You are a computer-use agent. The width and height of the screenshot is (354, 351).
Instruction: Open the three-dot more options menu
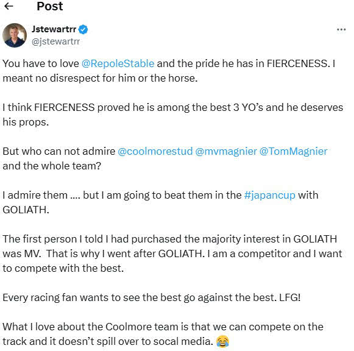[x=341, y=30]
